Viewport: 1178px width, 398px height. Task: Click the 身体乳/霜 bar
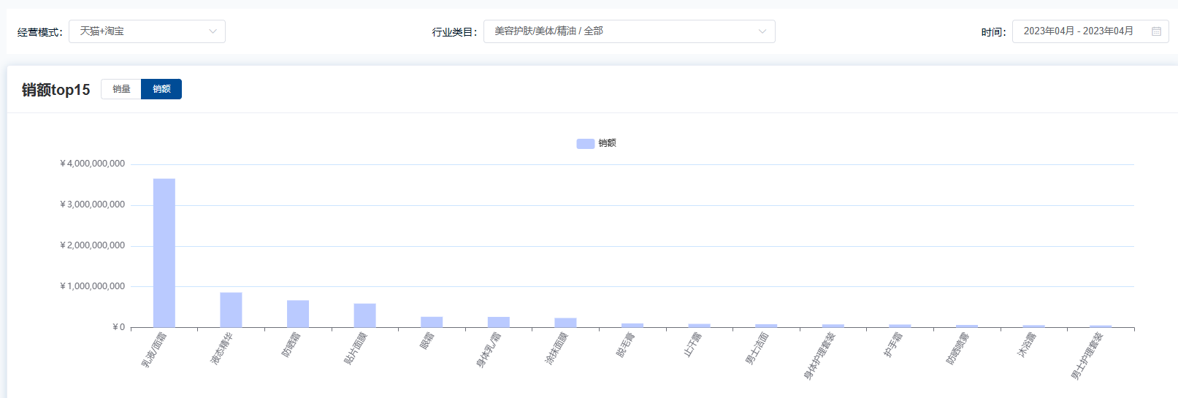pos(499,322)
